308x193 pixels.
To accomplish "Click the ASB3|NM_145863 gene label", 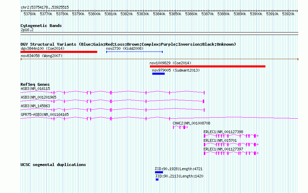I will coord(35,106).
